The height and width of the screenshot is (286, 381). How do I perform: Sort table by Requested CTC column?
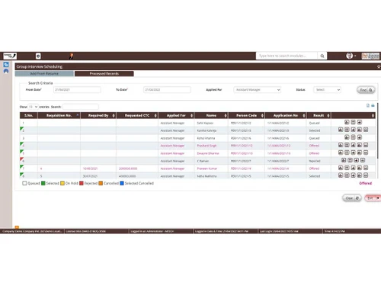point(137,115)
